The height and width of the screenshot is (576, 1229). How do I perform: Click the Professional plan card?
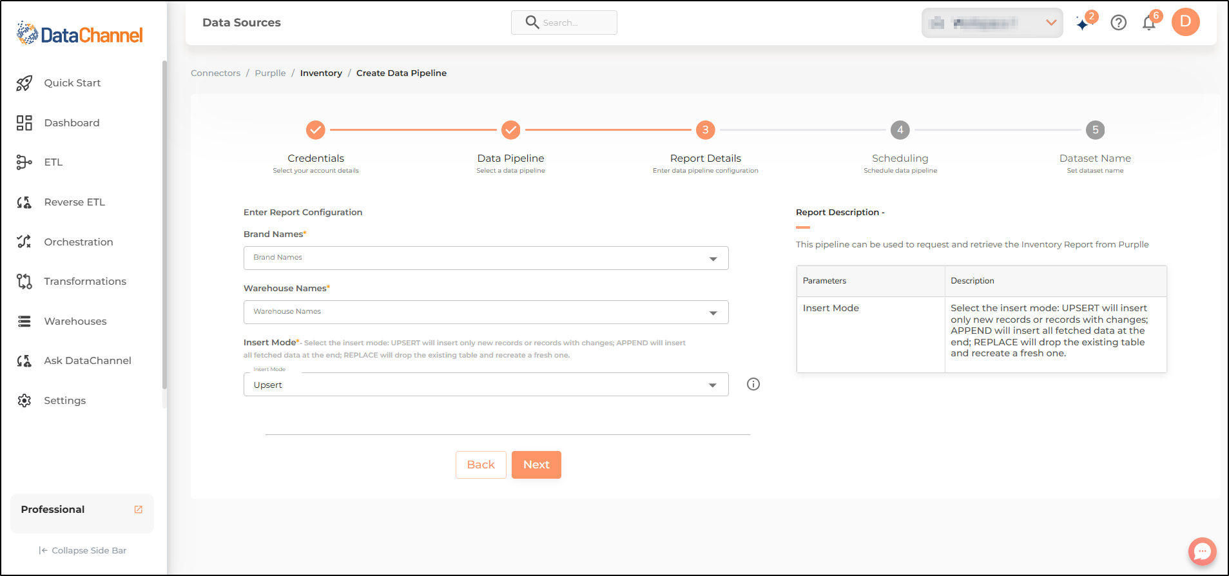tap(82, 514)
